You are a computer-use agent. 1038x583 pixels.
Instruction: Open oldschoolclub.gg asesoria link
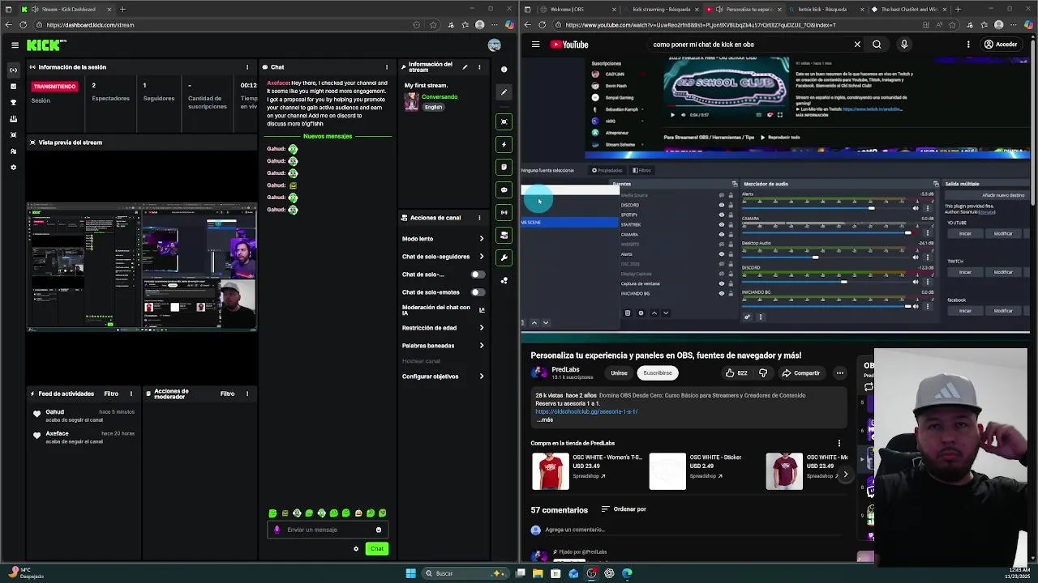pyautogui.click(x=586, y=411)
